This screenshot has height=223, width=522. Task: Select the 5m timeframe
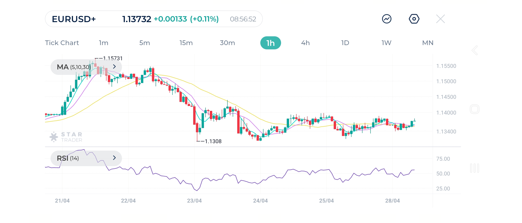pos(144,43)
